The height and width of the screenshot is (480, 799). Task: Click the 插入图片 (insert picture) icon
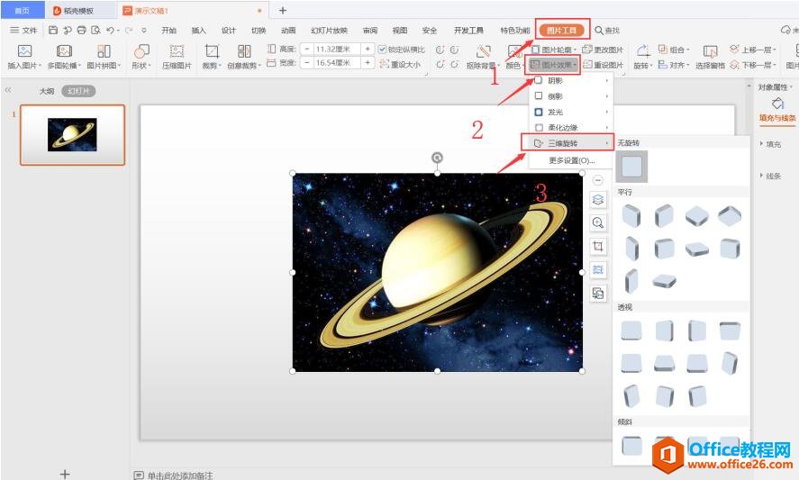(24, 52)
